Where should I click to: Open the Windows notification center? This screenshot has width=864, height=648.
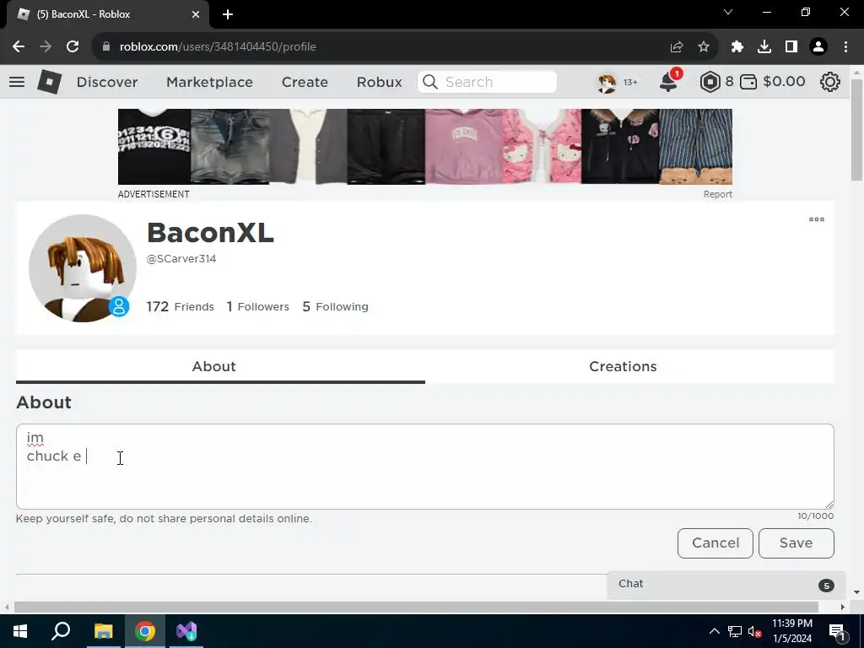(x=837, y=631)
